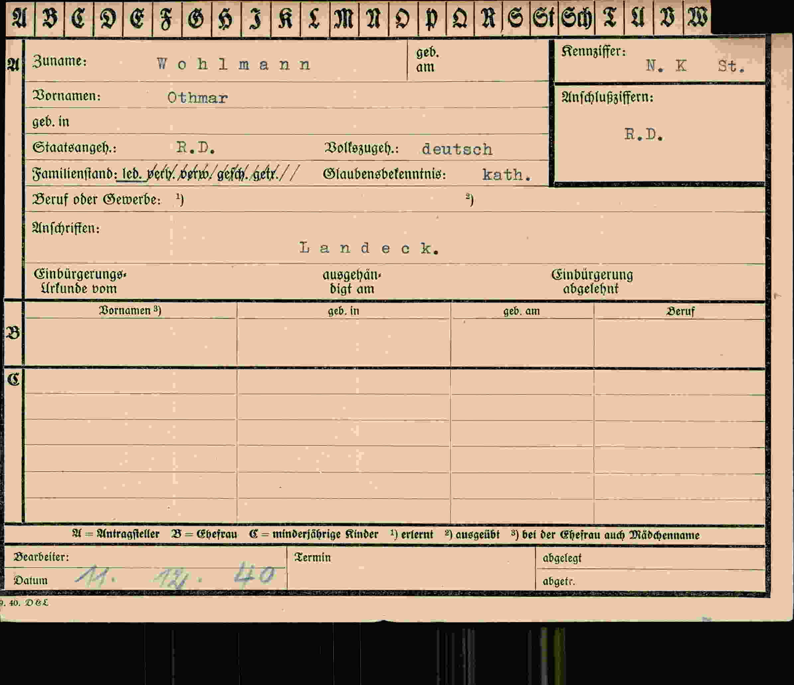794x685 pixels.
Task: Click the typed first name Othmar
Action: (198, 98)
